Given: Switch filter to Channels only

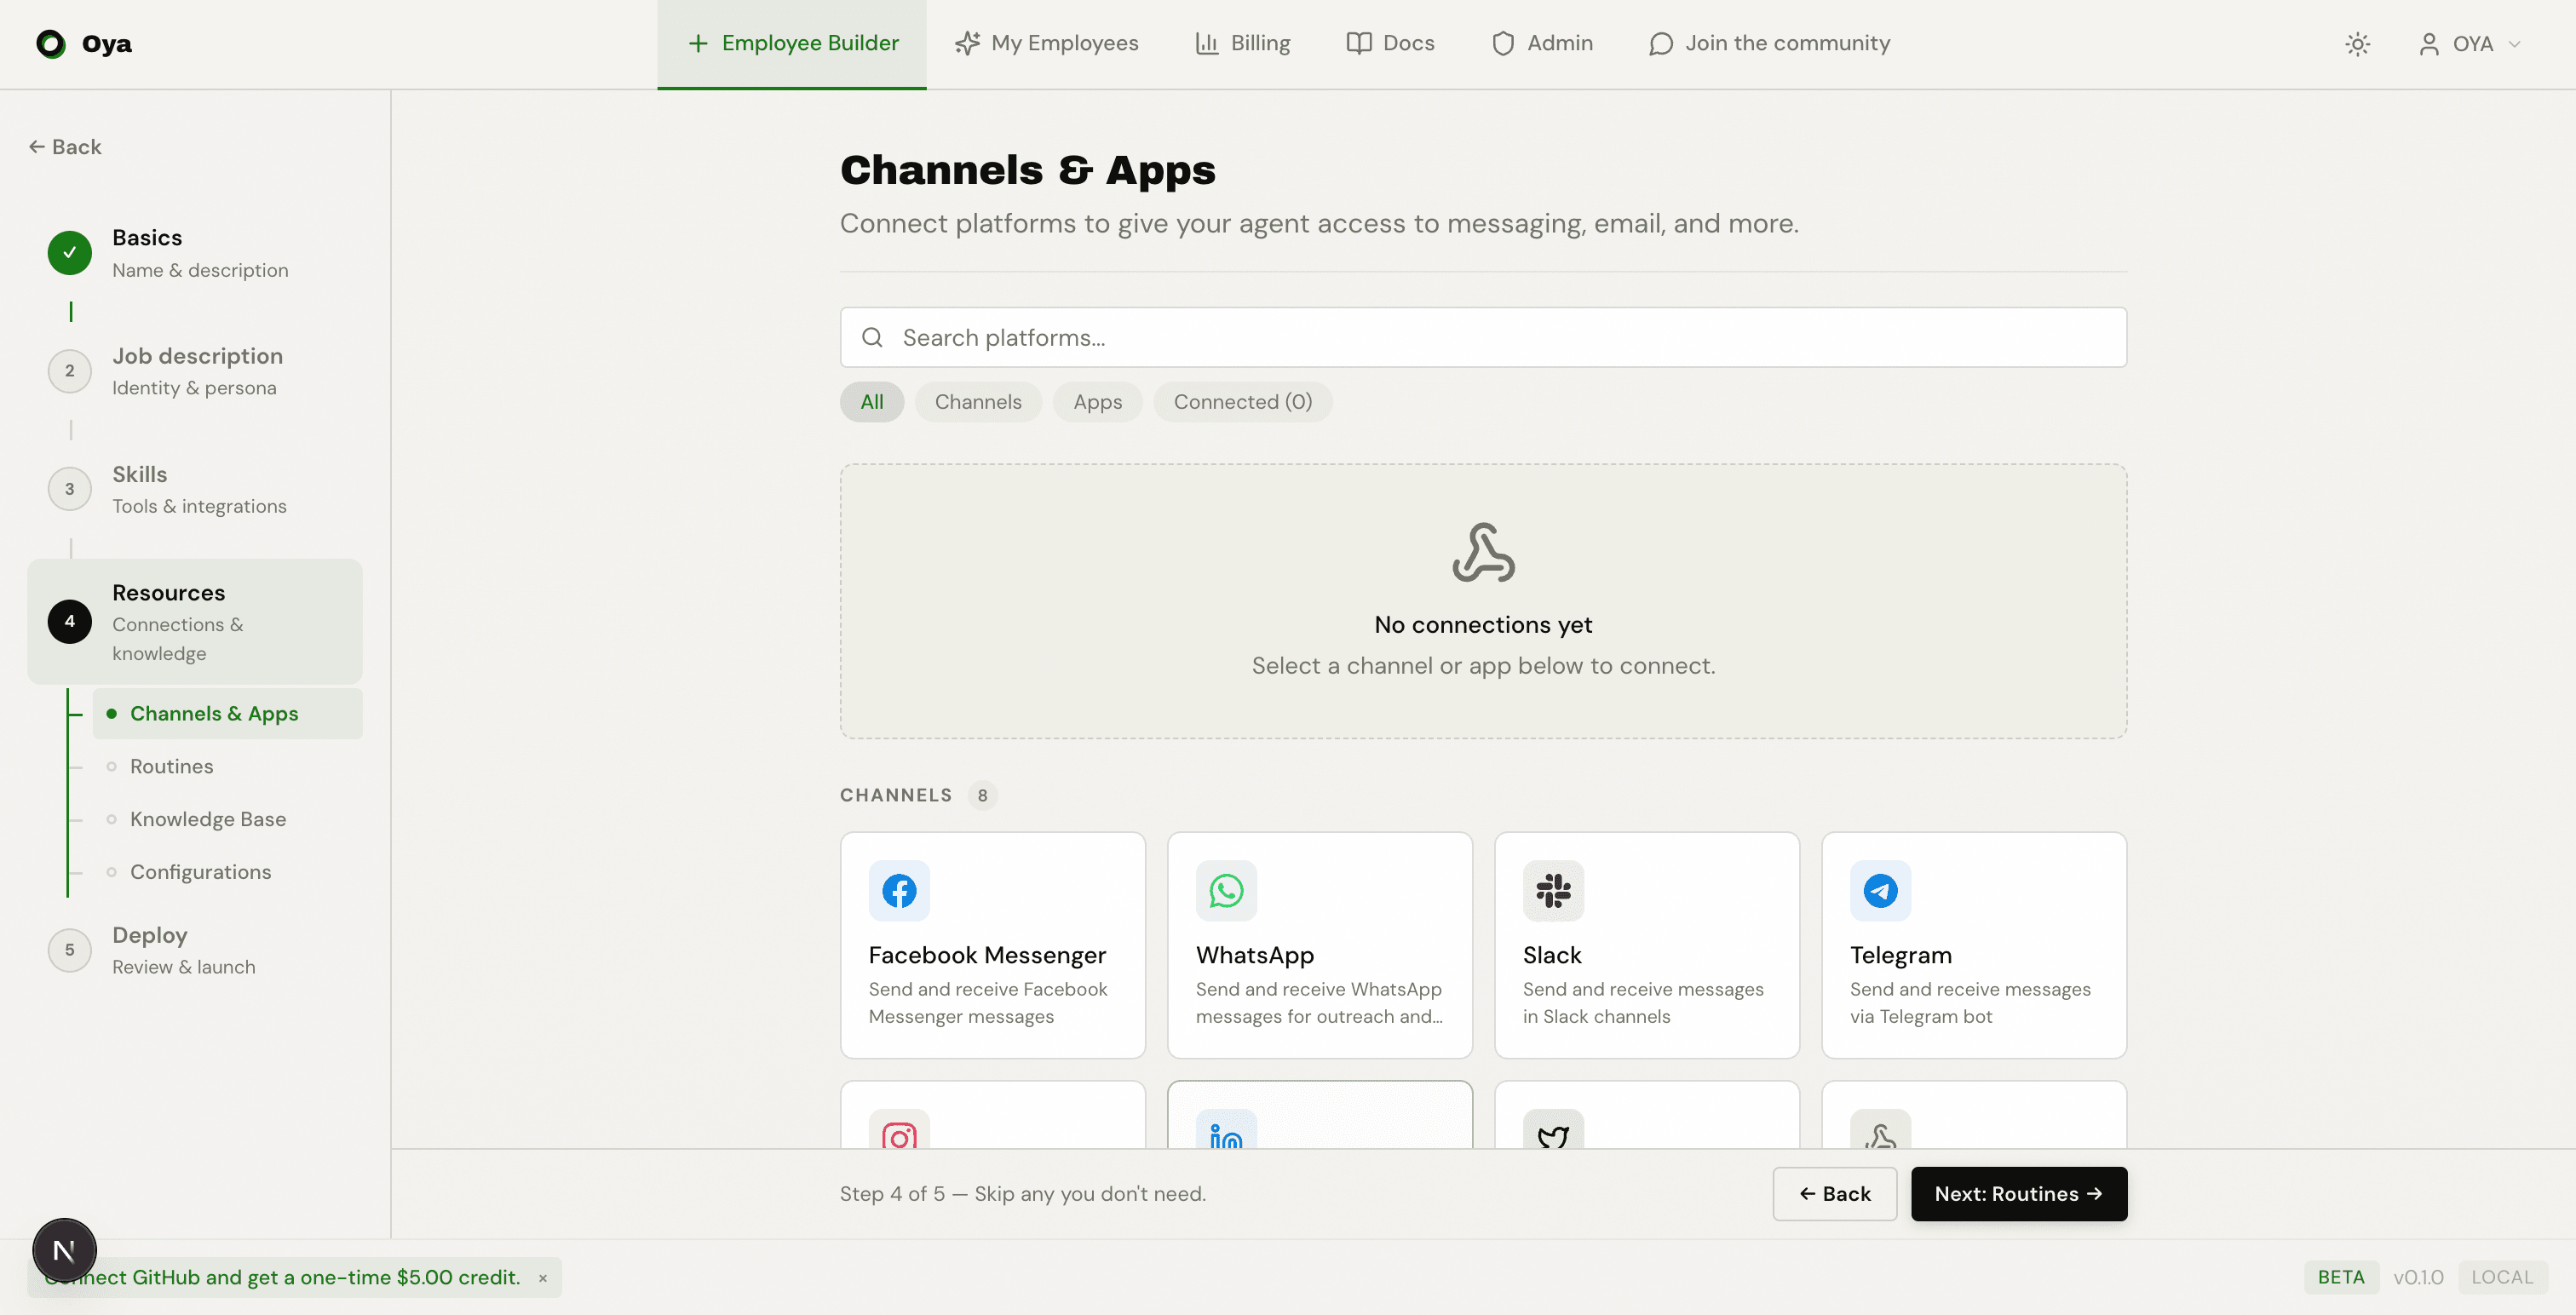Looking at the screenshot, I should (978, 401).
